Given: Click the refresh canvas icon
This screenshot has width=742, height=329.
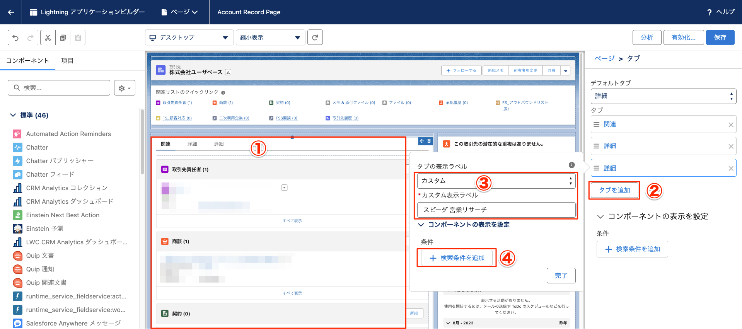Looking at the screenshot, I should pyautogui.click(x=315, y=38).
